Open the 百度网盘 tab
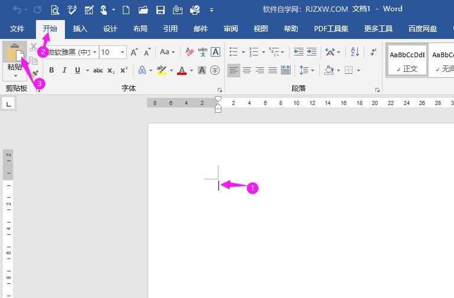 [423, 29]
